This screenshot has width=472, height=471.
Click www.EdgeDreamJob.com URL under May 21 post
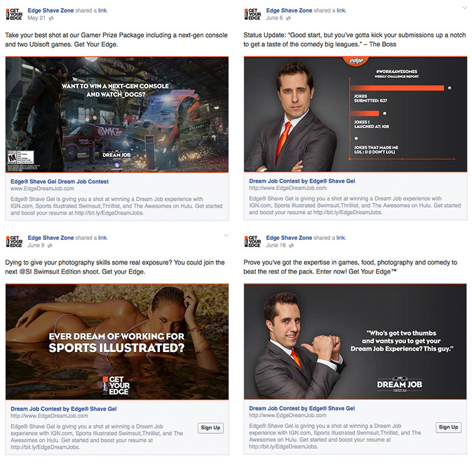[x=42, y=189]
